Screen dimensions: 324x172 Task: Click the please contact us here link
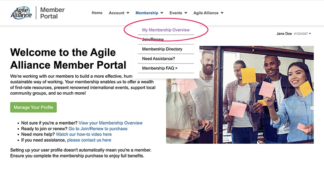pos(89,140)
